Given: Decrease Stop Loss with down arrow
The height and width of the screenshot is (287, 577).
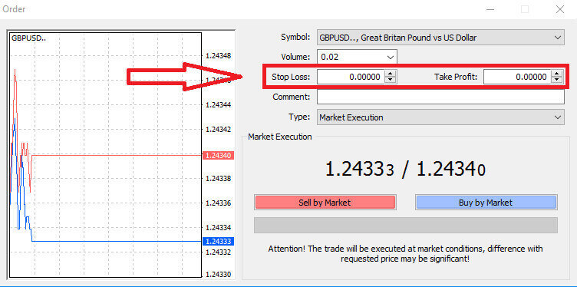Looking at the screenshot, I should tap(391, 81).
